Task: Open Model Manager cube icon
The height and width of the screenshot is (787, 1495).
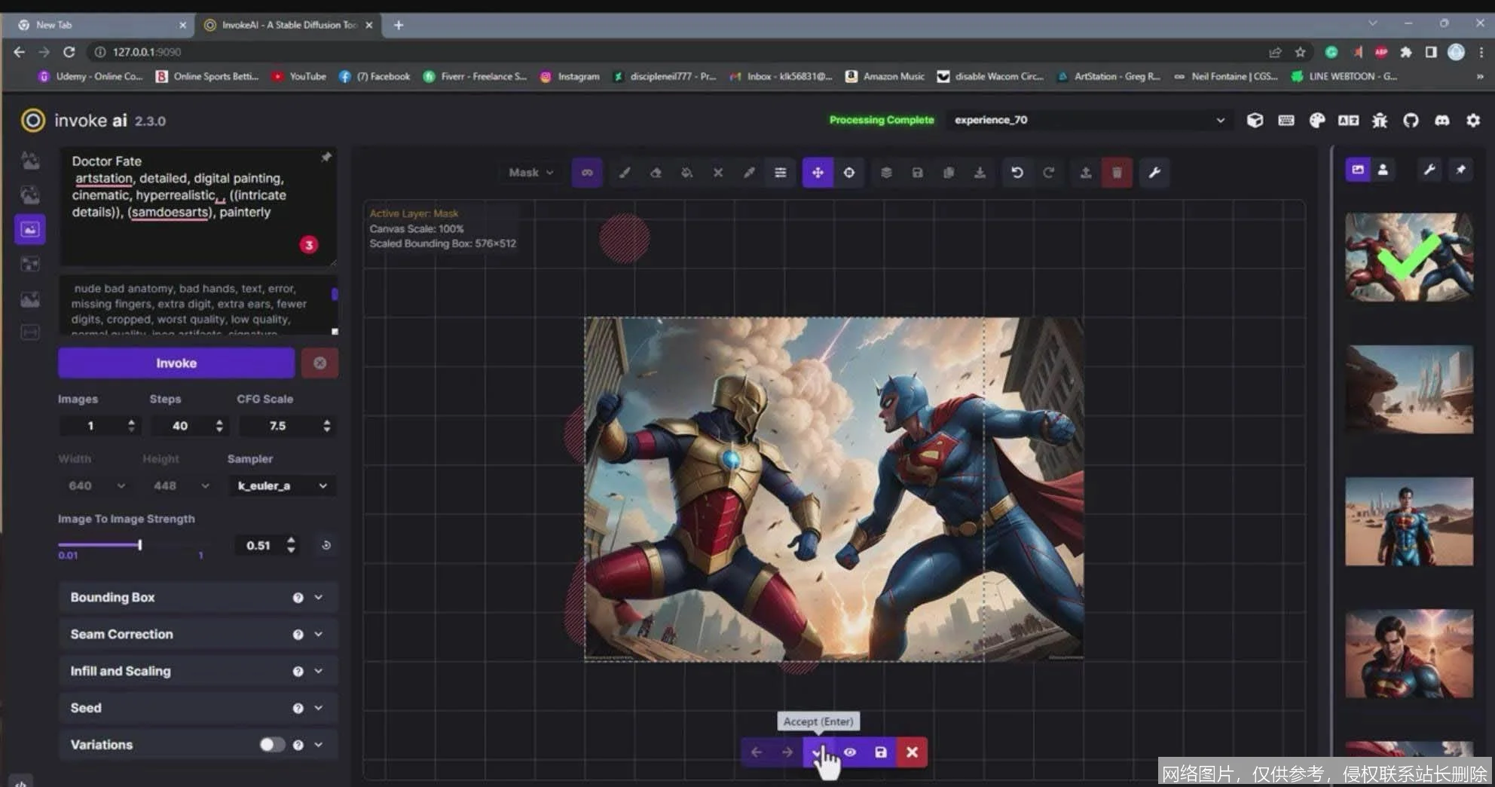Action: coord(1255,120)
